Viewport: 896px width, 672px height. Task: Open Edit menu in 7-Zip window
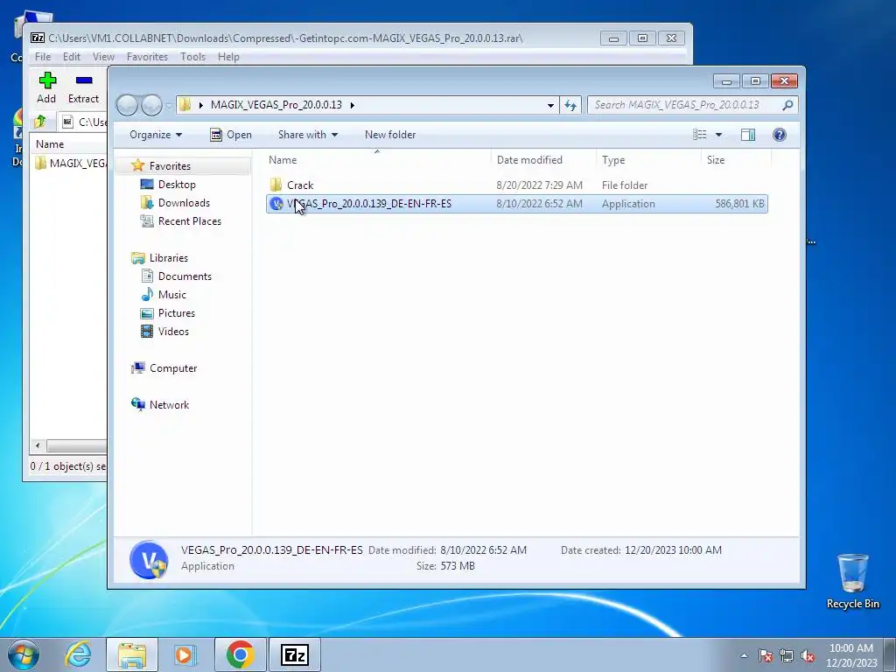pos(72,57)
